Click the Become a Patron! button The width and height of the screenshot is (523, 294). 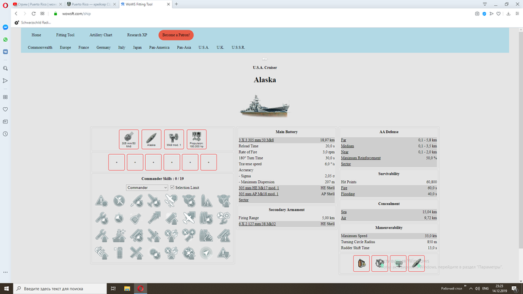(176, 35)
